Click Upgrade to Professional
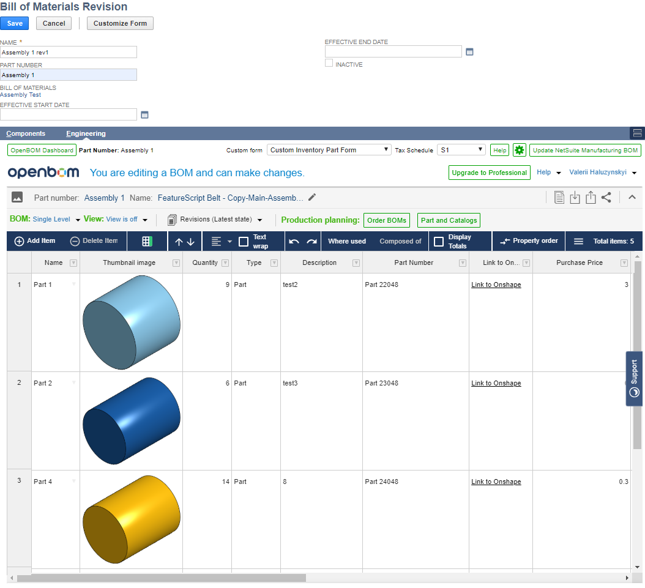 tap(489, 173)
